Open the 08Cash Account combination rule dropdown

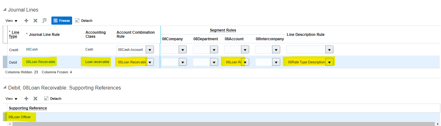150,50
